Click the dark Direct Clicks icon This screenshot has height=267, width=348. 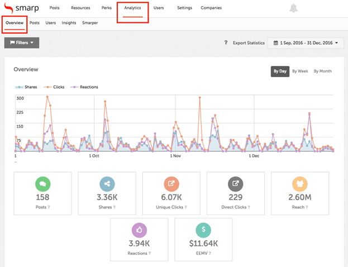coord(236,184)
